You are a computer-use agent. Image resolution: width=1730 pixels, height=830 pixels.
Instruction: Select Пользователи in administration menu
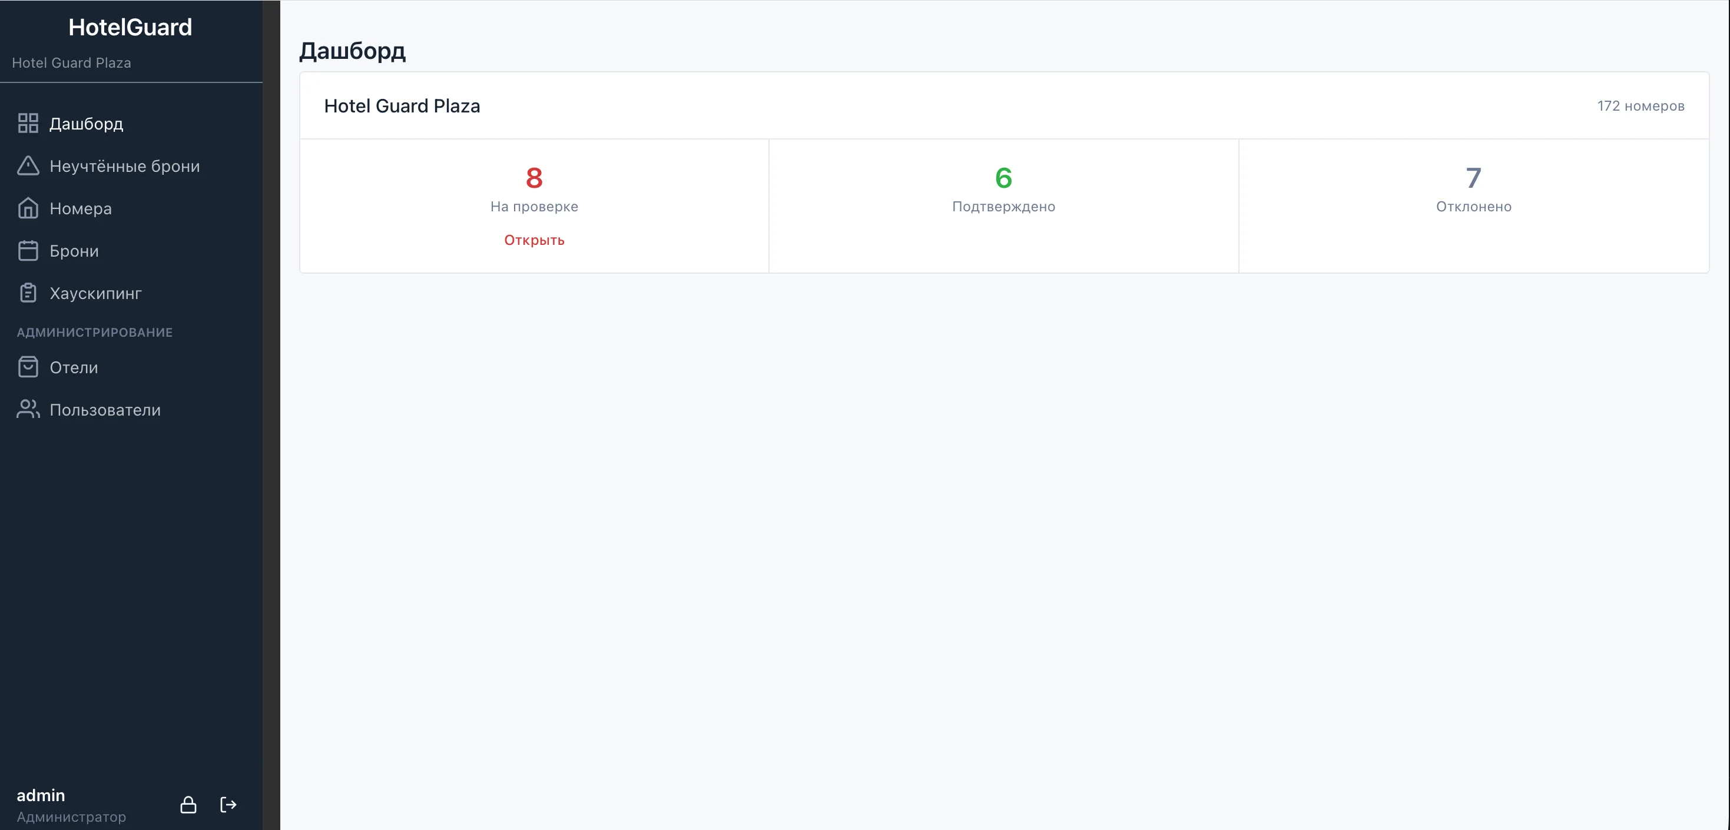click(105, 410)
